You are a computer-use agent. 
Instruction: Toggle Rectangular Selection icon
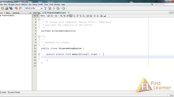click(x=74, y=16)
